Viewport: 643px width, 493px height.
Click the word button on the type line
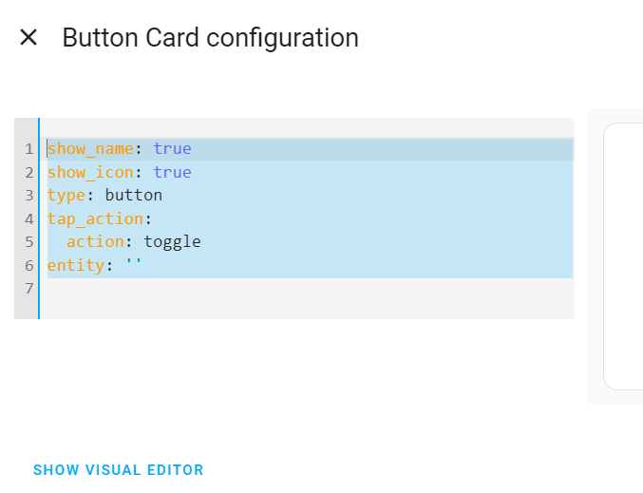tap(134, 196)
